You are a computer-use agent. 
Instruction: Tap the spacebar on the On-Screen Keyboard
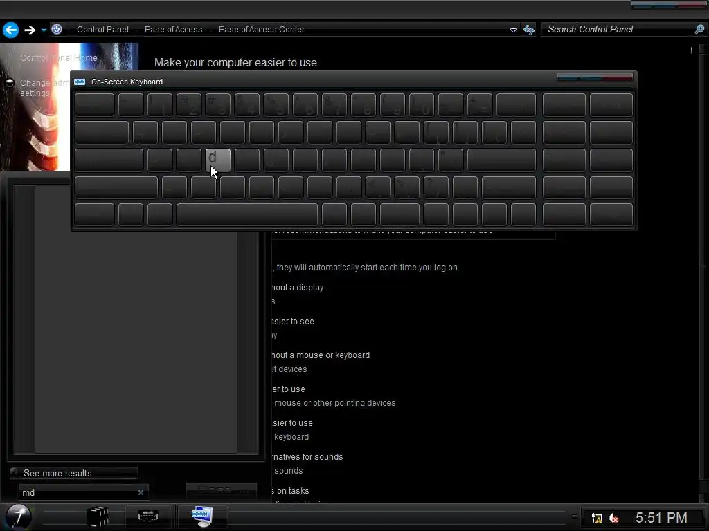tap(247, 214)
